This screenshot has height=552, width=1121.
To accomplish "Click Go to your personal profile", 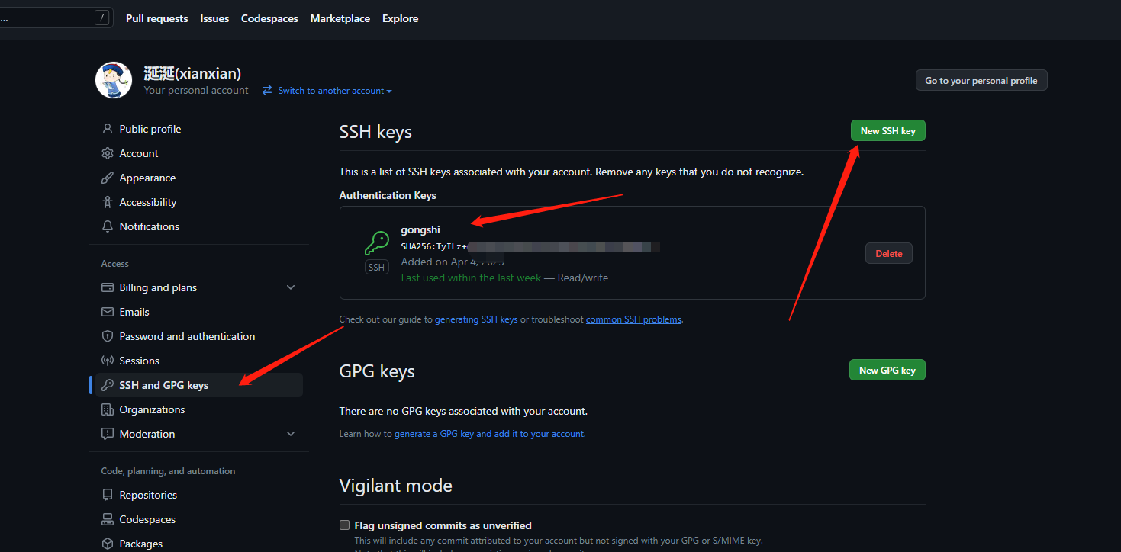I will pyautogui.click(x=981, y=80).
